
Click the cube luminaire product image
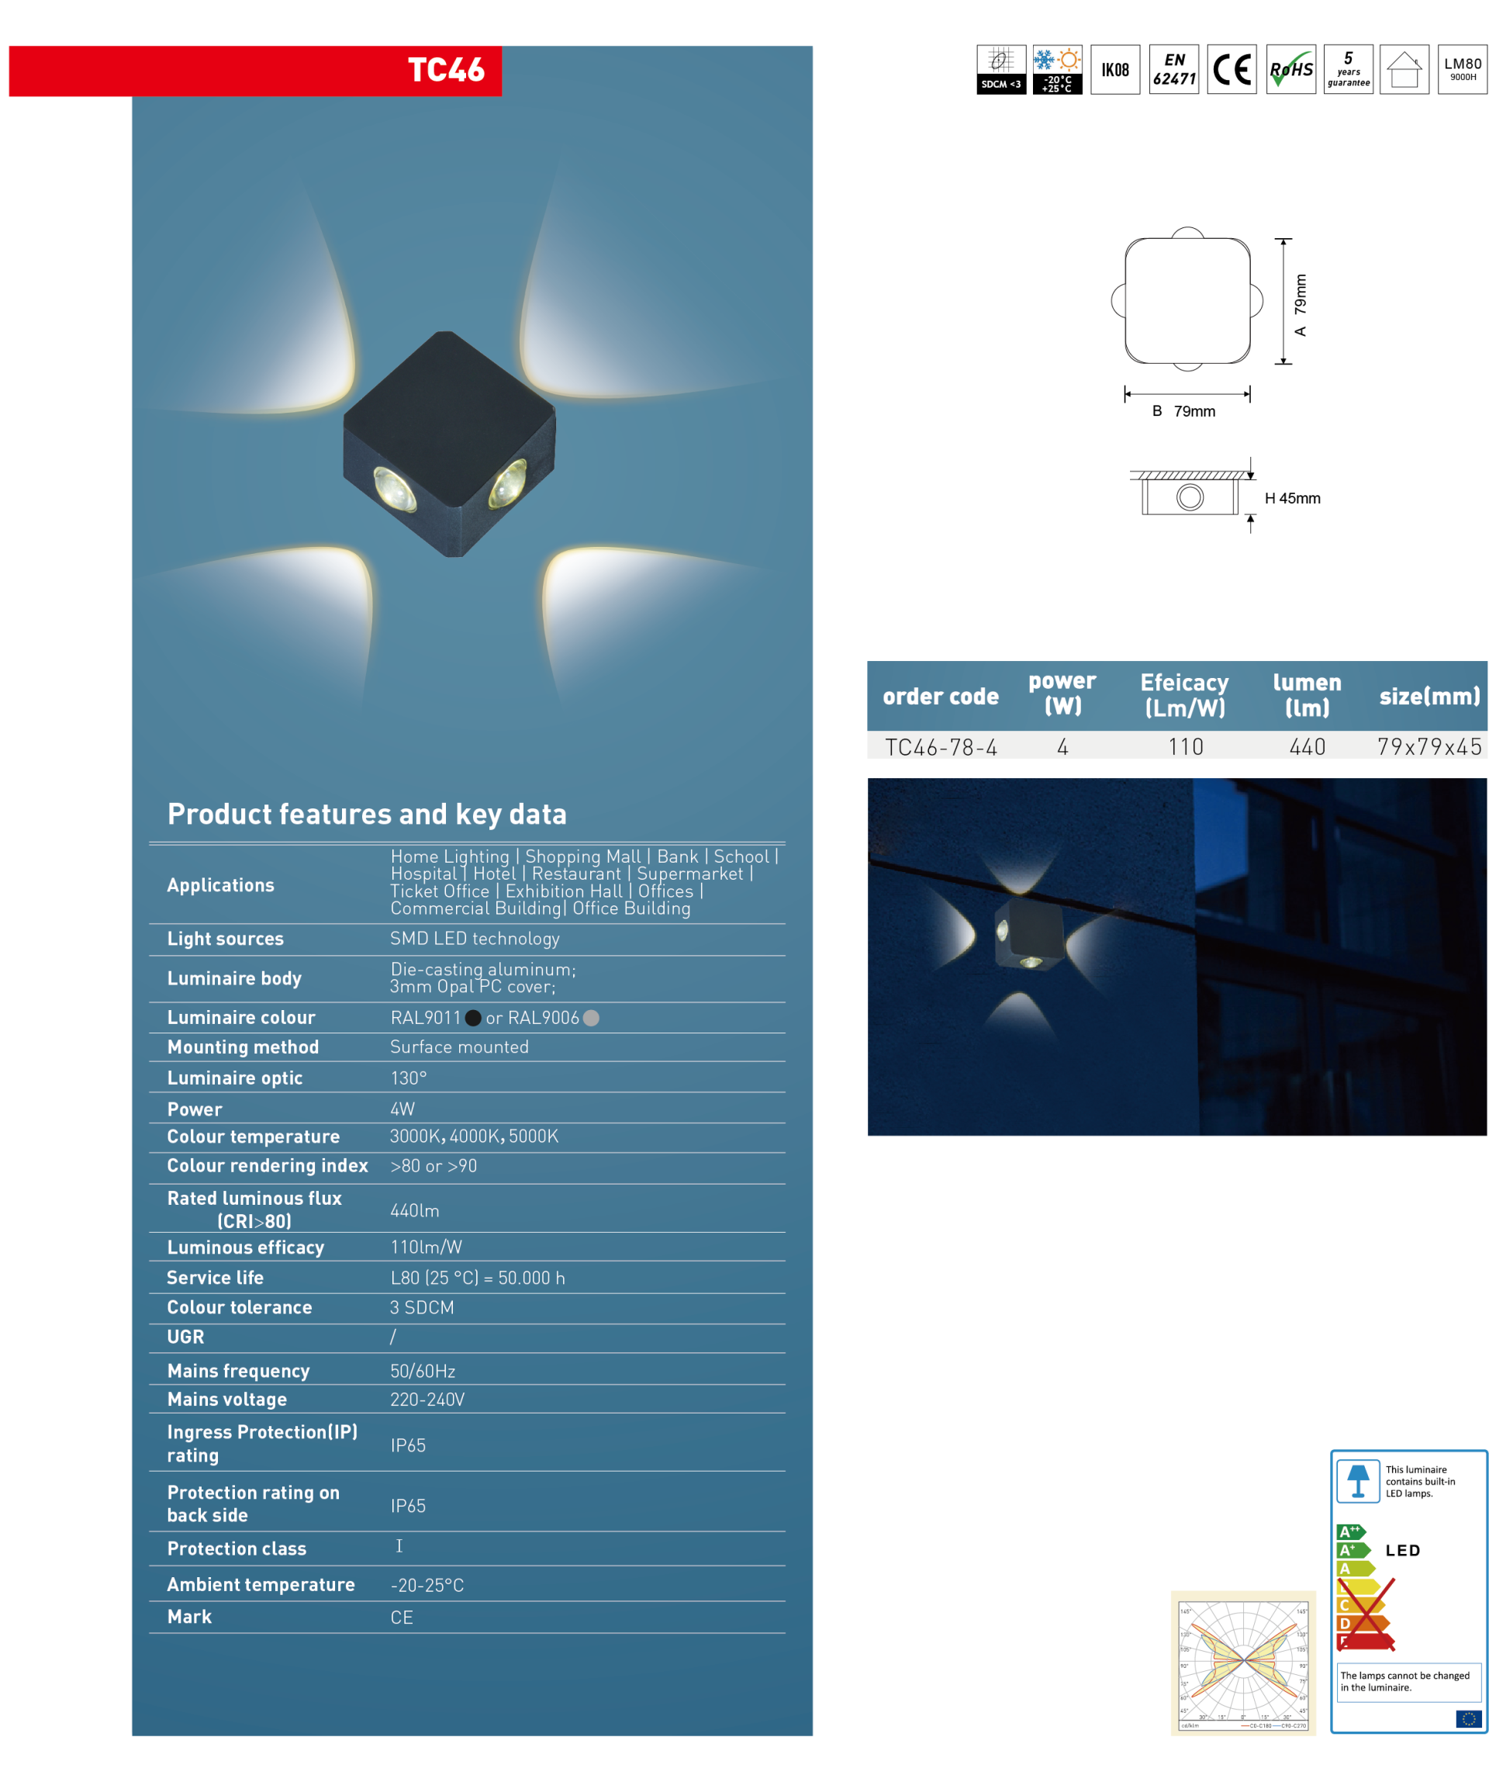click(x=450, y=444)
